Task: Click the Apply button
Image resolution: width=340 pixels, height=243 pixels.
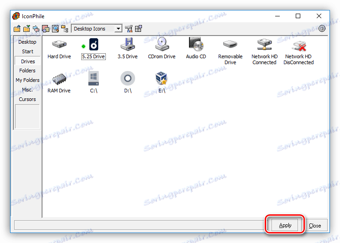Action: pyautogui.click(x=285, y=225)
